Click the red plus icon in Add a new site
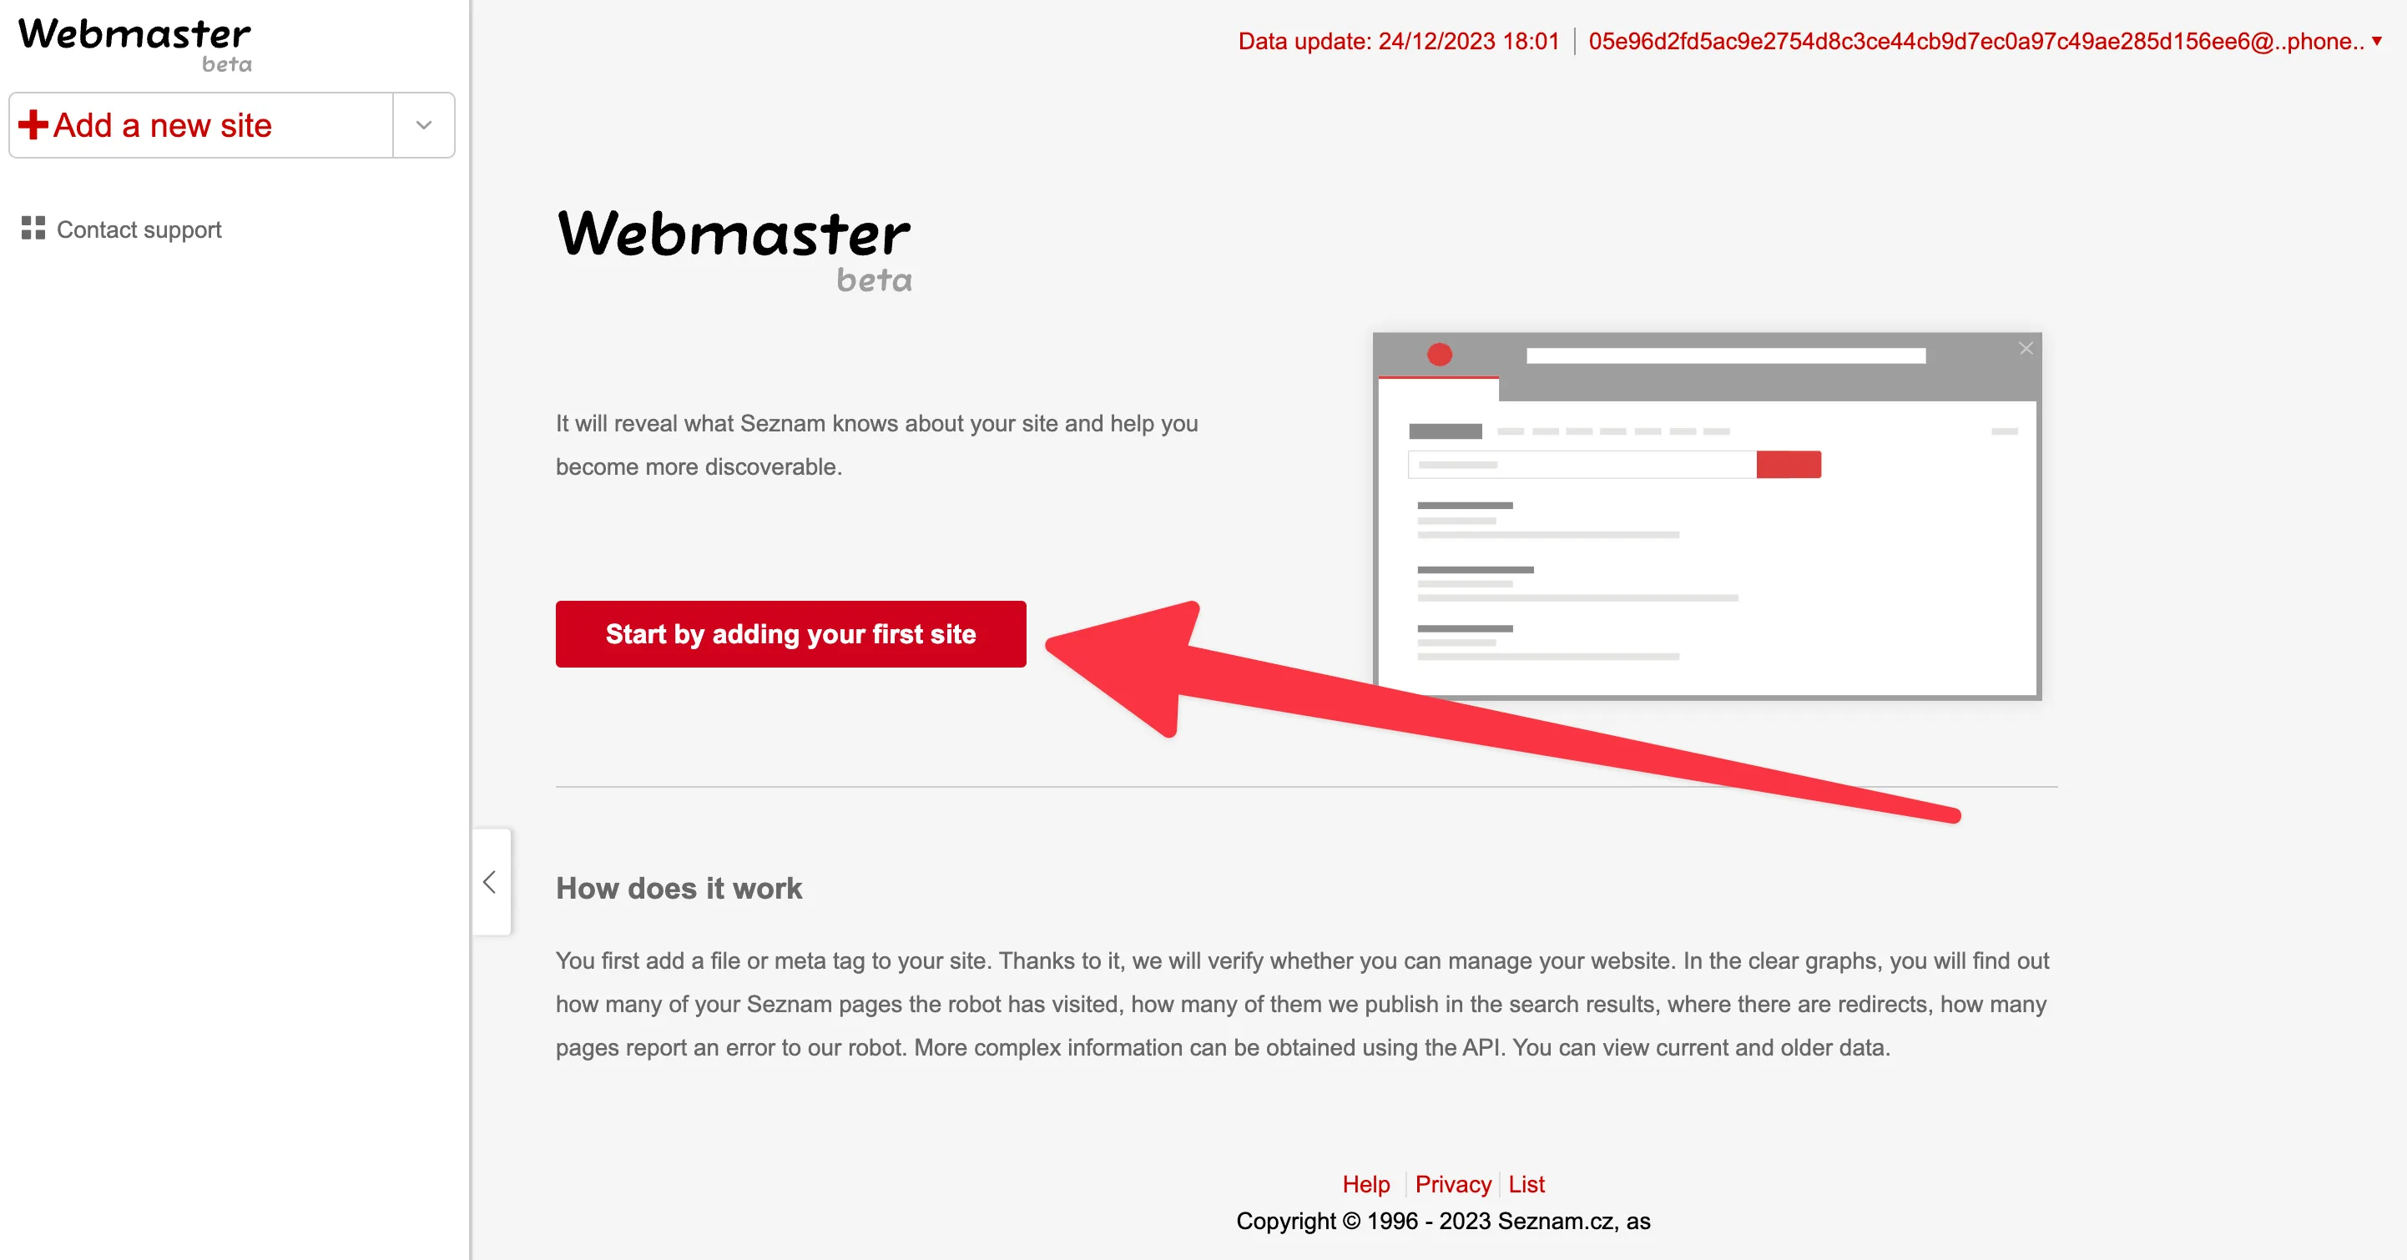Screen dimensions: 2407x1260 pyautogui.click(x=33, y=124)
